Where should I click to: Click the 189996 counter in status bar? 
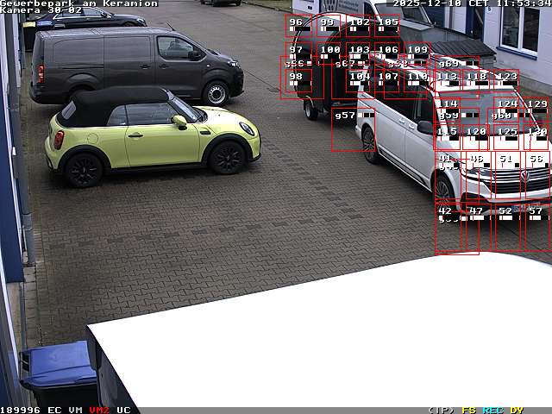click(x=21, y=410)
